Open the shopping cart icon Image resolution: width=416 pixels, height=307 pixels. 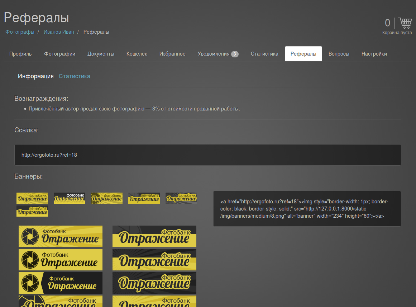(x=405, y=23)
